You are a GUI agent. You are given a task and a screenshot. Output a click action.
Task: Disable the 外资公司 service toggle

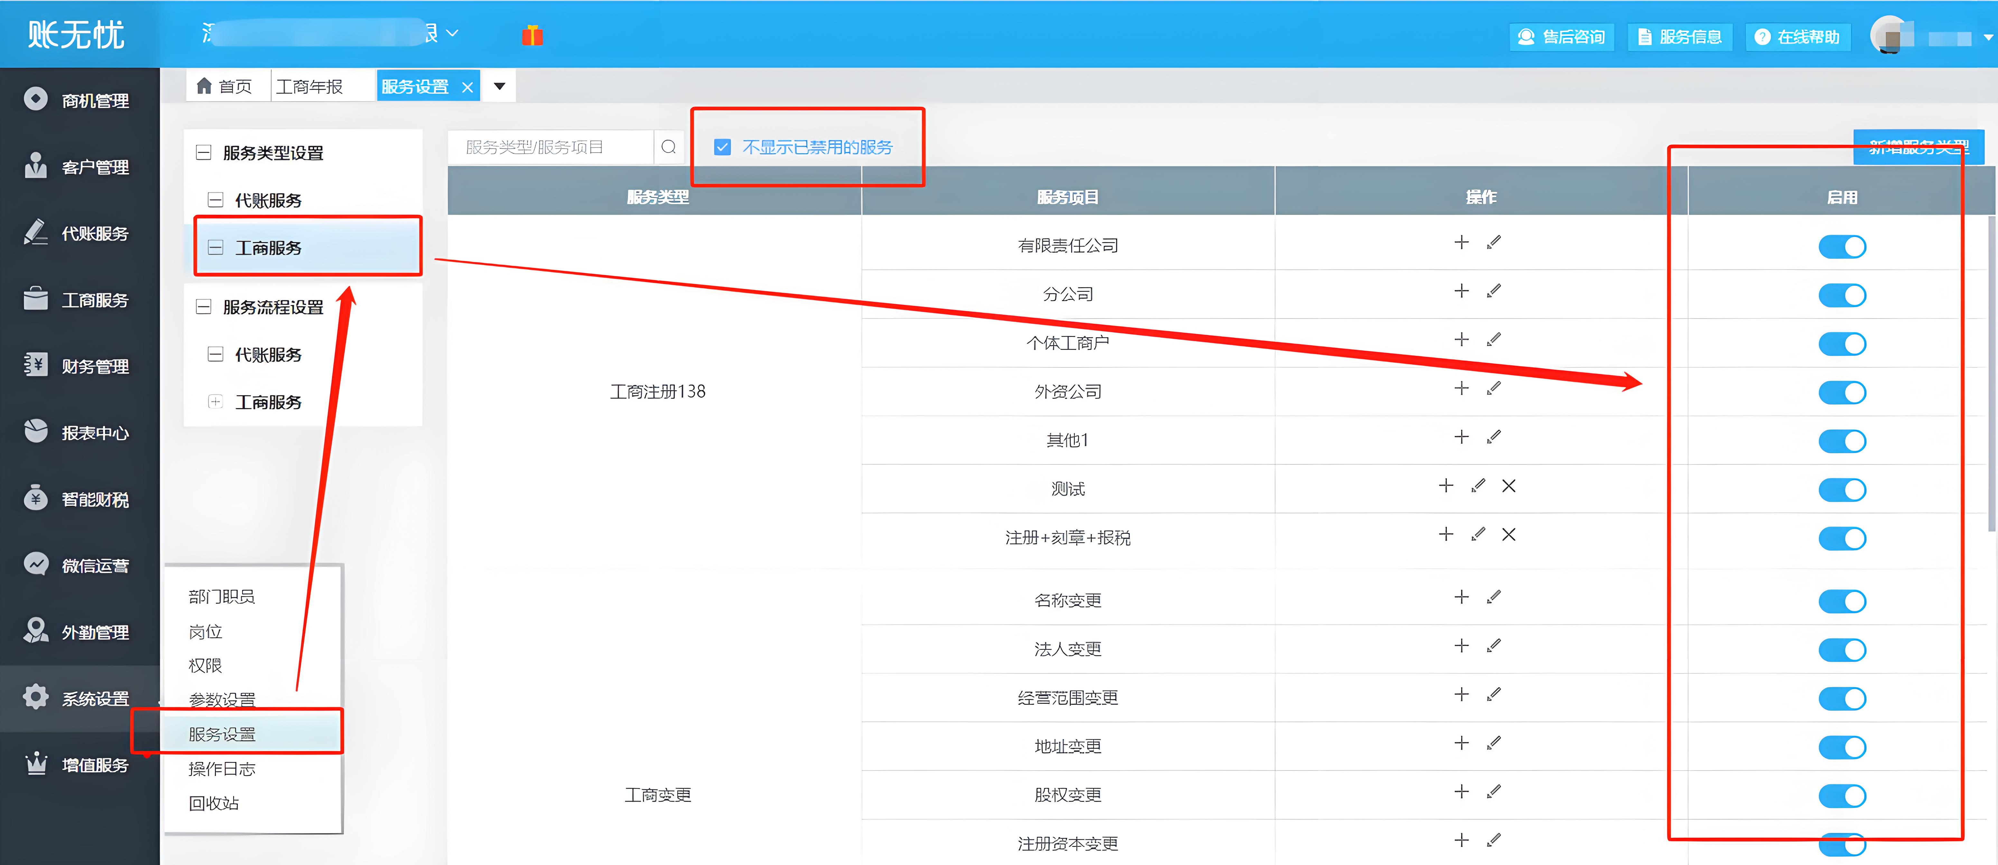click(x=1842, y=393)
